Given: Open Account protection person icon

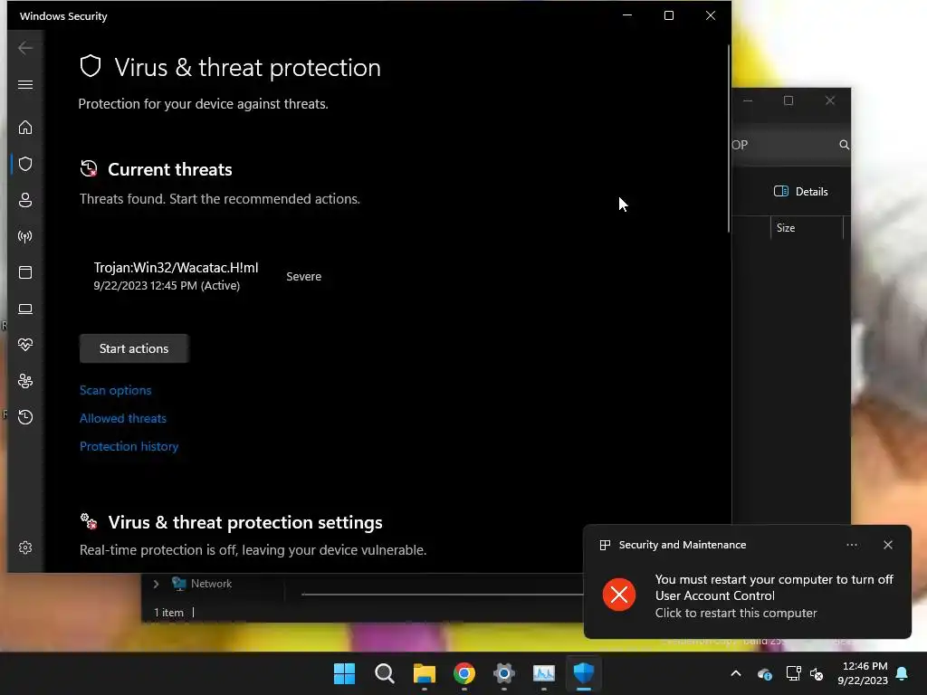Looking at the screenshot, I should [24, 200].
